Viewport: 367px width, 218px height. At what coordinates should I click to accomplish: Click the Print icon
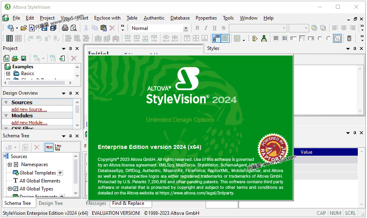click(x=65, y=28)
